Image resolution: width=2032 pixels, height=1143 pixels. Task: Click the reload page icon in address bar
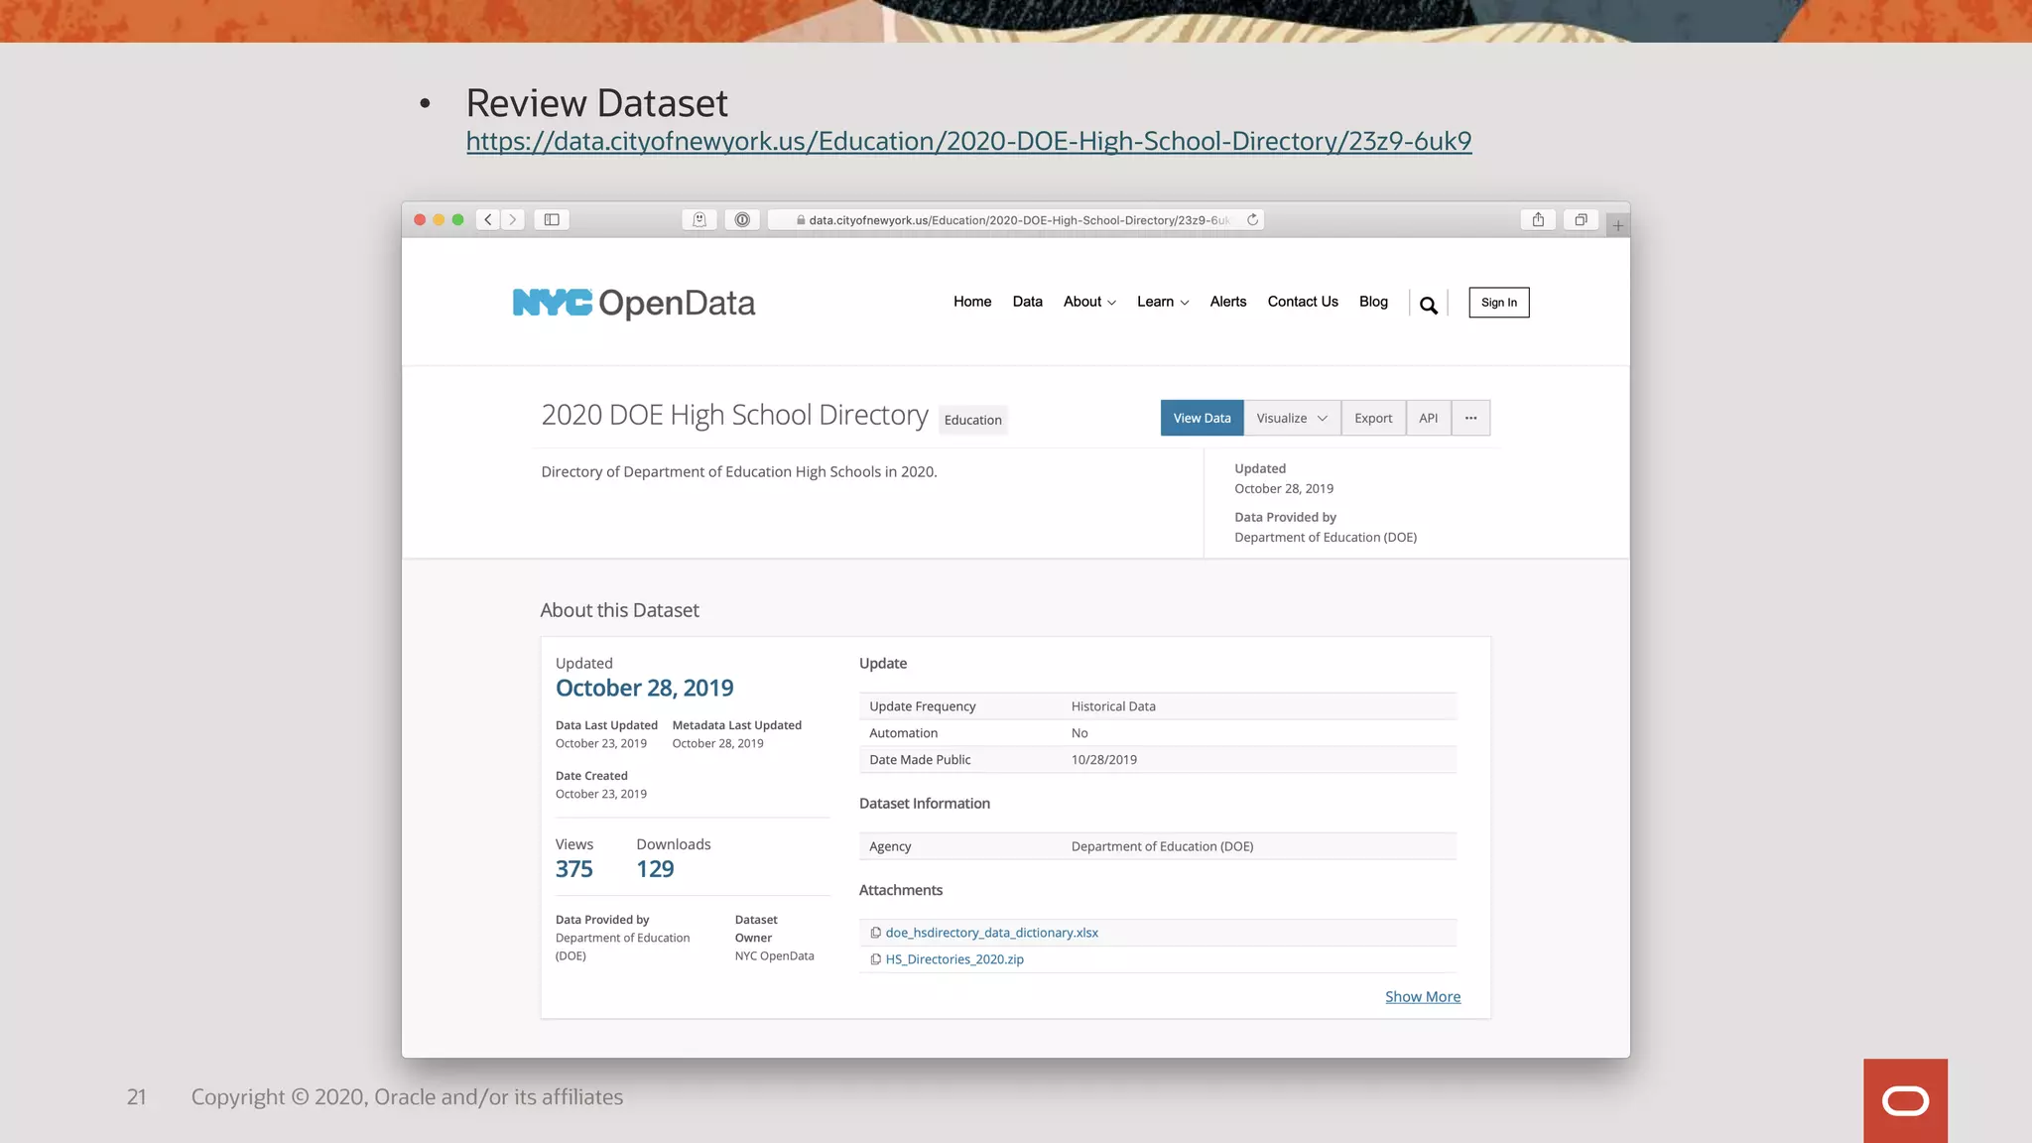click(x=1253, y=219)
